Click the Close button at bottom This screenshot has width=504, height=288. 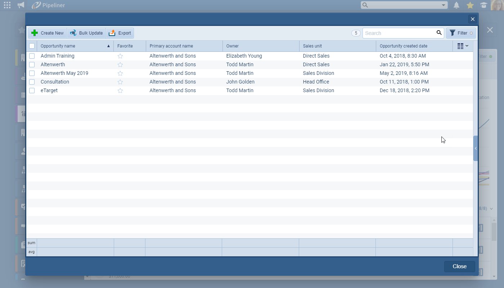[x=459, y=266]
